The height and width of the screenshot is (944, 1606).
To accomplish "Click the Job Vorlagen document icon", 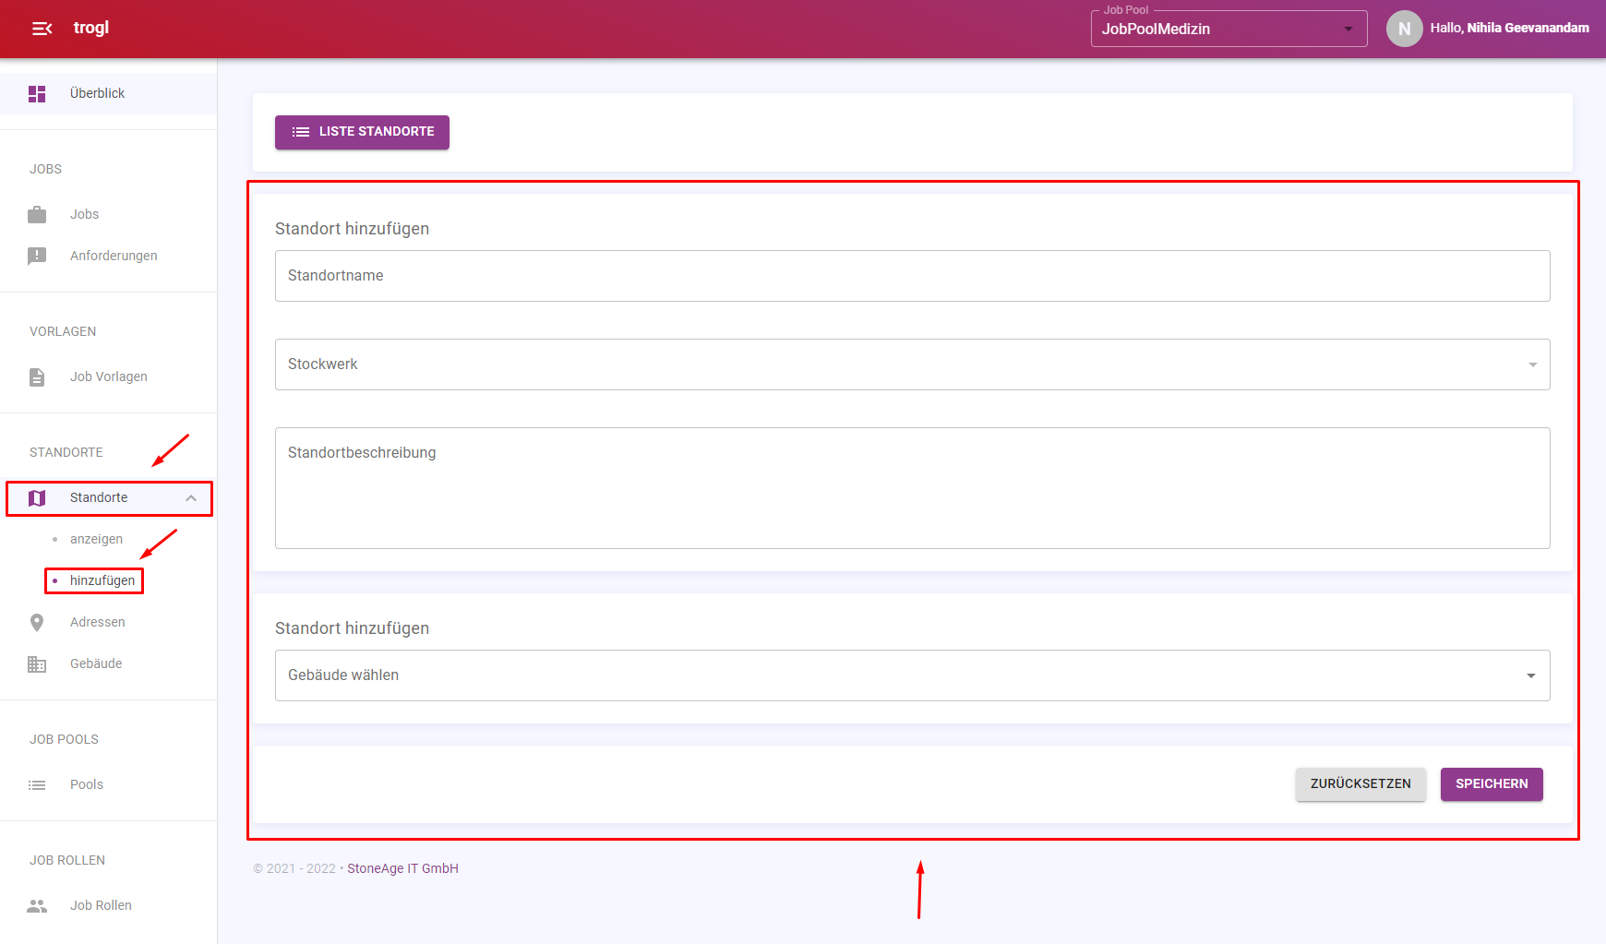I will (37, 376).
